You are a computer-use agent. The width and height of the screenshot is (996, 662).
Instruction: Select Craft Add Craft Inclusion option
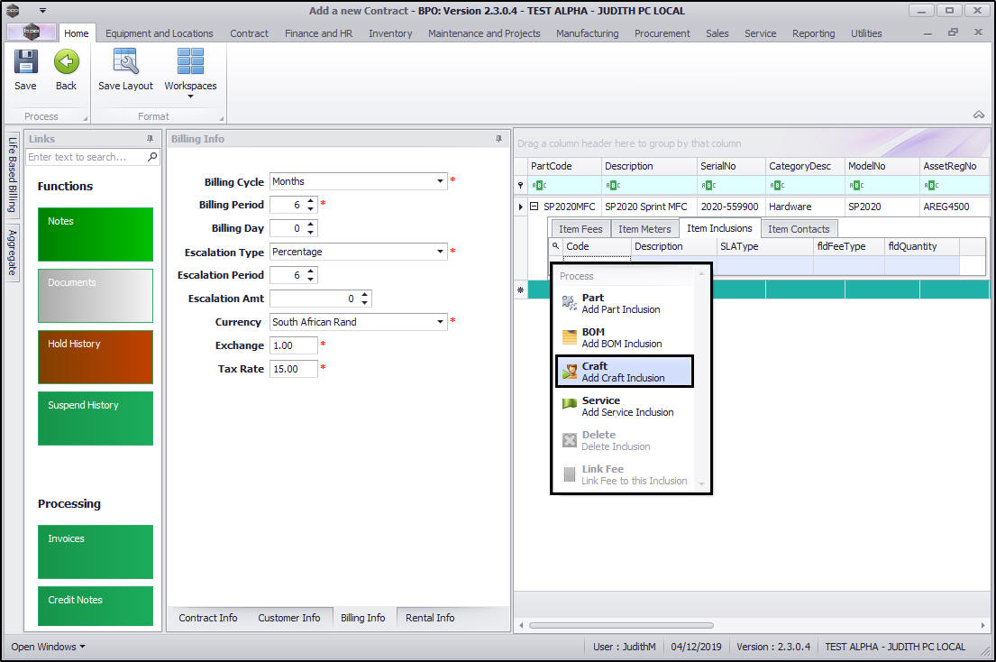point(624,372)
